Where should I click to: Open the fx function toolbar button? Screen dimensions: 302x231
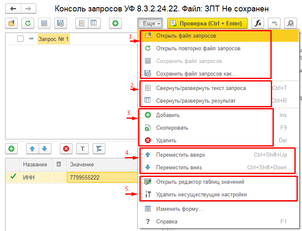(258, 23)
